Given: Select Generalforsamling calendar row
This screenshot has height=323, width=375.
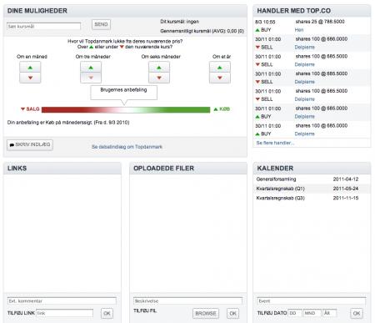Looking at the screenshot, I should coord(312,179).
